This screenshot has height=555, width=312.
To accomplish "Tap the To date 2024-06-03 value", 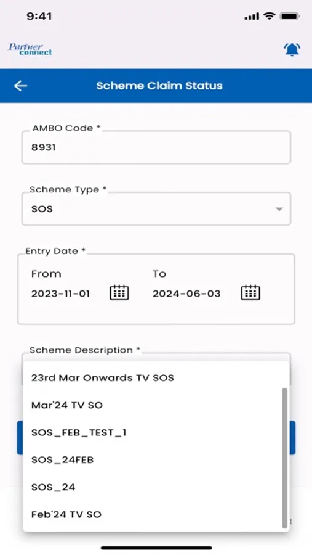I will point(186,294).
